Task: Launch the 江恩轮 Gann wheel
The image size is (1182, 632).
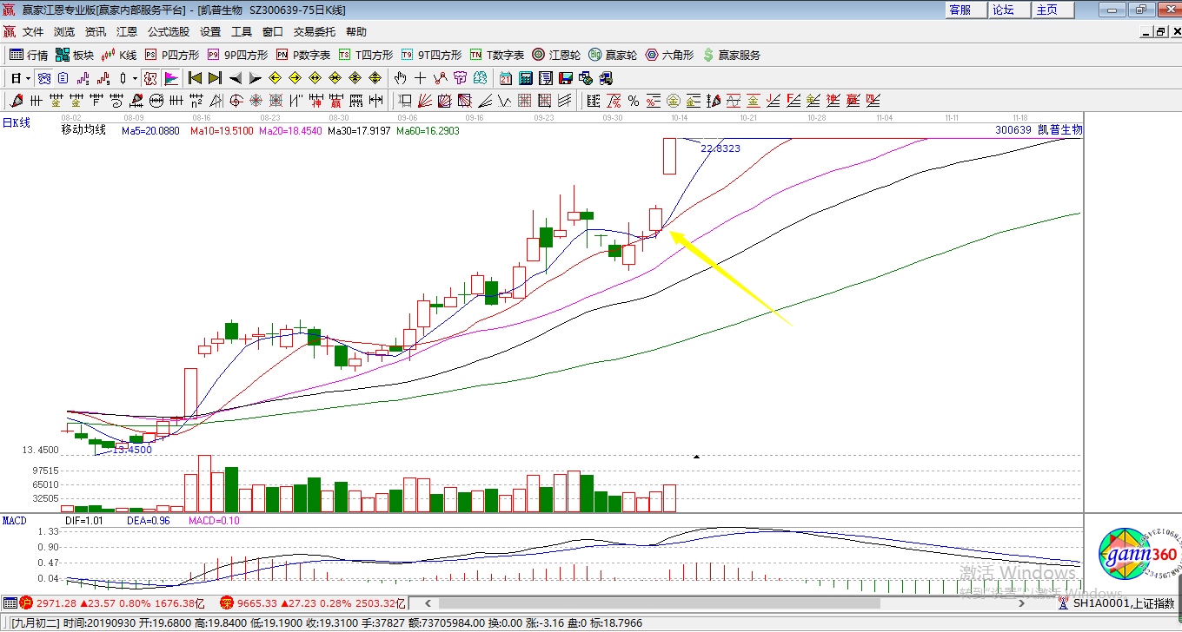Action: [x=556, y=55]
